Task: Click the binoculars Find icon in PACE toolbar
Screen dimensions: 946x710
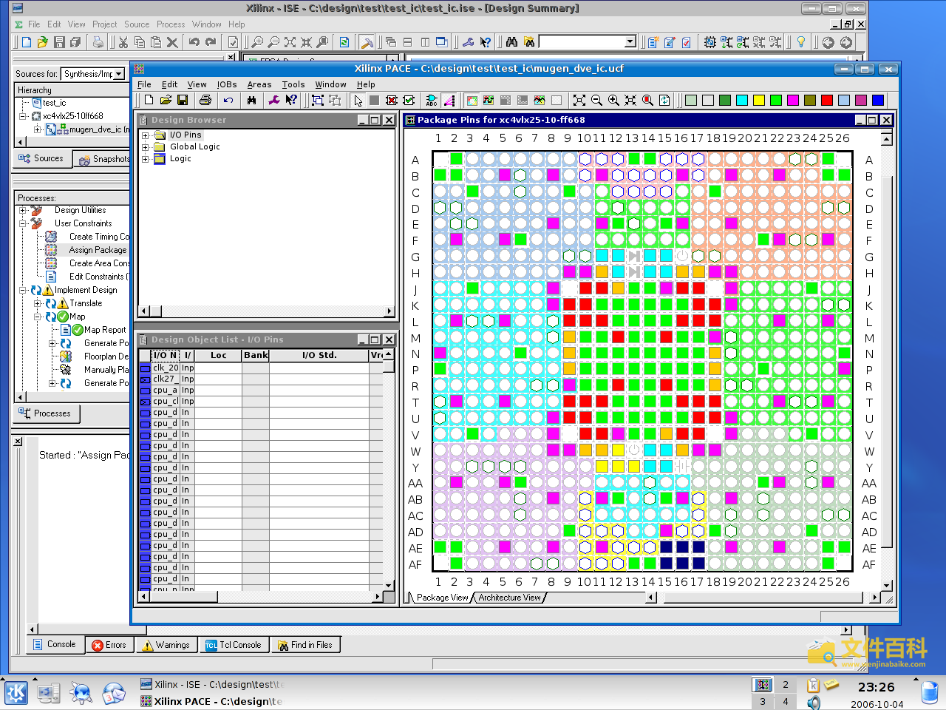Action: coord(252,100)
